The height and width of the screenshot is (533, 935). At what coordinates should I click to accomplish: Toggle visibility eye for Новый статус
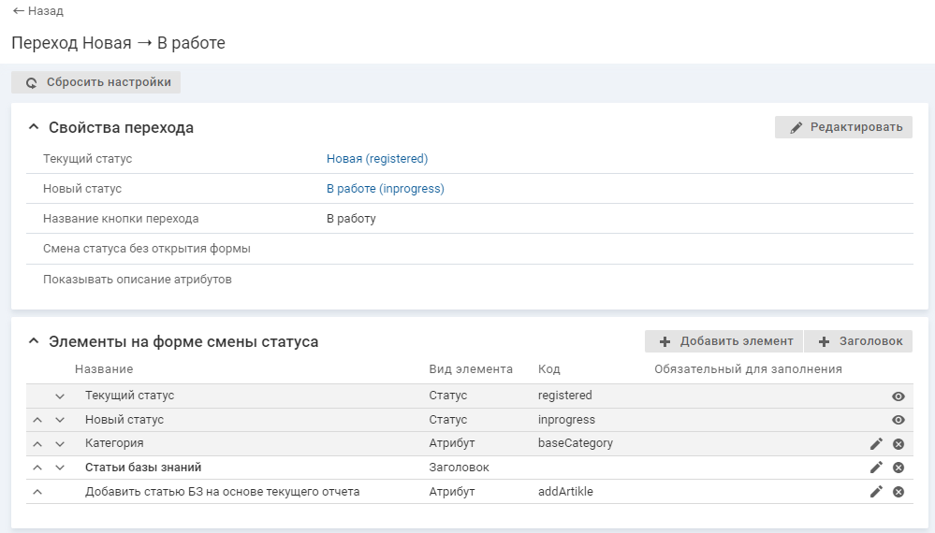point(898,420)
